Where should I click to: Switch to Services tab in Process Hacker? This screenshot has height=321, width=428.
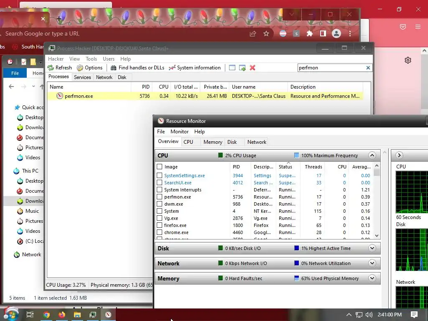tap(82, 77)
